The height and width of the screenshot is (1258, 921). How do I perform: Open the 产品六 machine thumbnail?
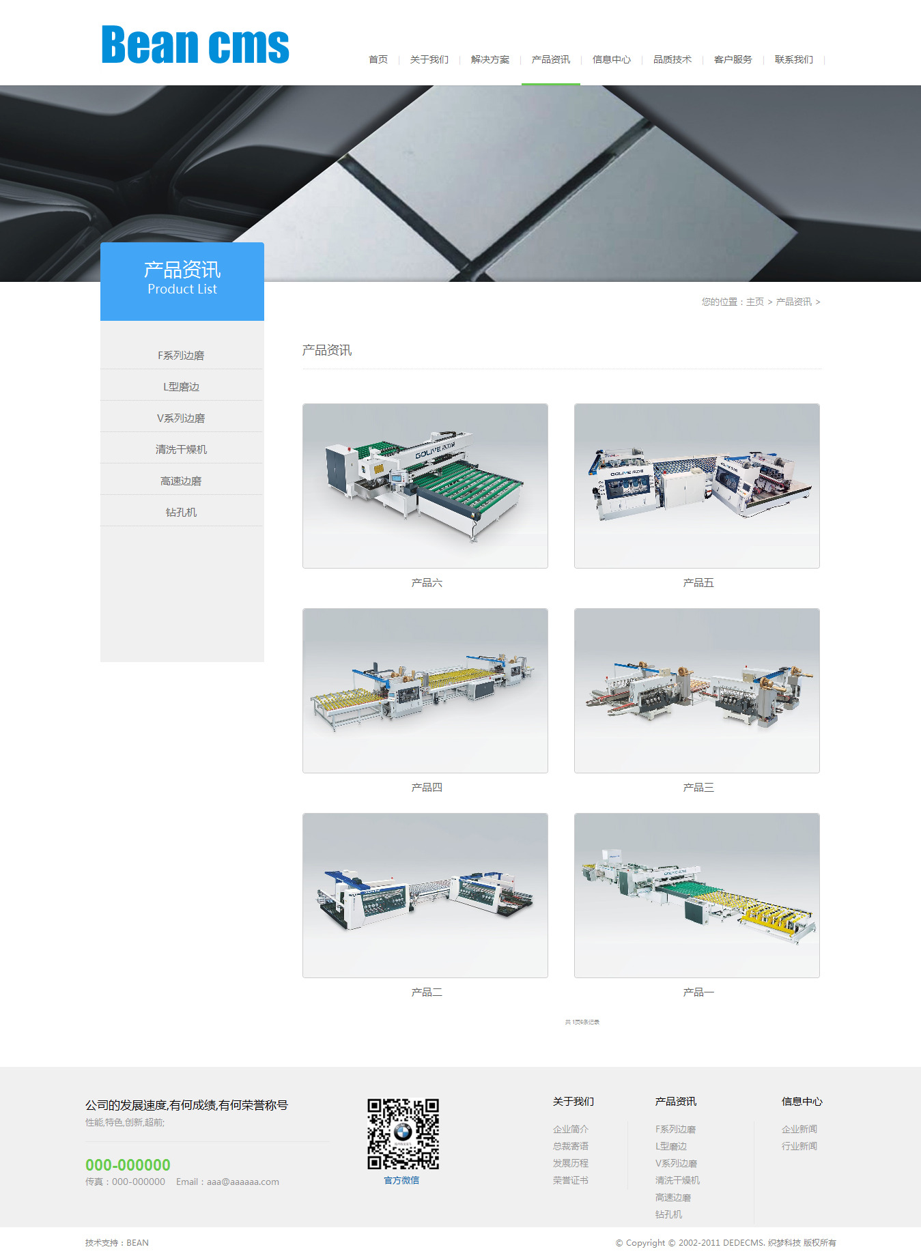point(425,486)
